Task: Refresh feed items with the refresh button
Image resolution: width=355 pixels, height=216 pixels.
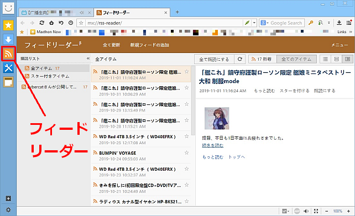Action: coord(240,59)
